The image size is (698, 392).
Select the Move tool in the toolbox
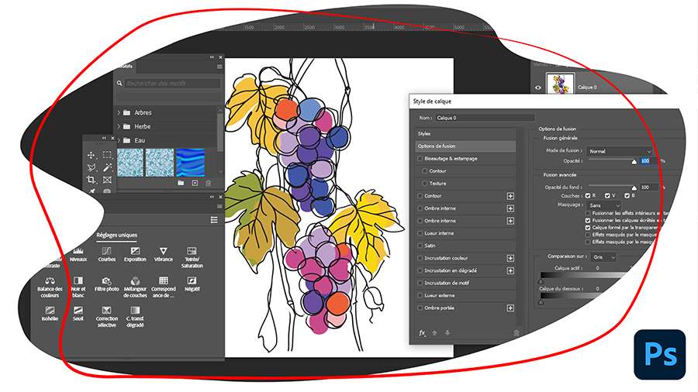pyautogui.click(x=92, y=155)
